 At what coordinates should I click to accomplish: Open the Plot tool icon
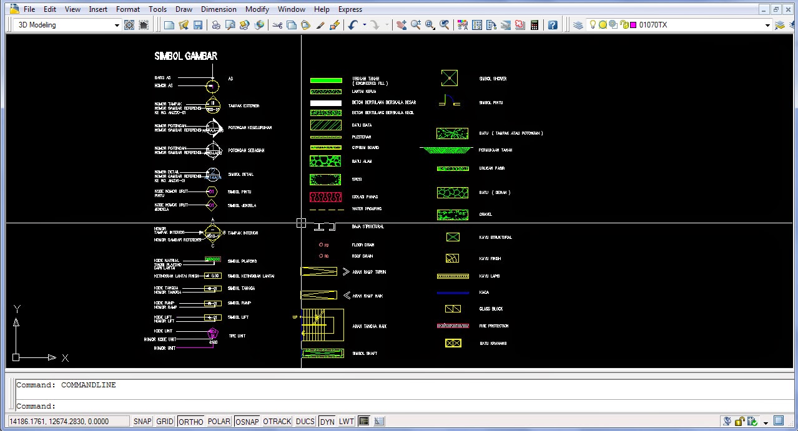(x=216, y=25)
